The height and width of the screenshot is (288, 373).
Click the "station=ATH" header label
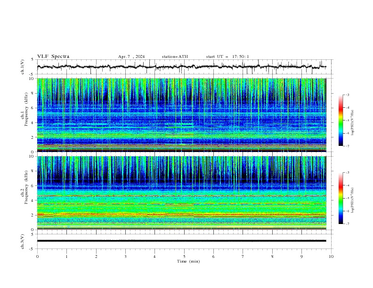[x=175, y=56]
